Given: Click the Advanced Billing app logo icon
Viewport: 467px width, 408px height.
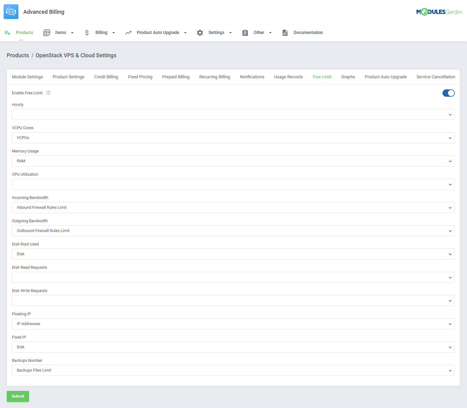Looking at the screenshot, I should [x=11, y=11].
